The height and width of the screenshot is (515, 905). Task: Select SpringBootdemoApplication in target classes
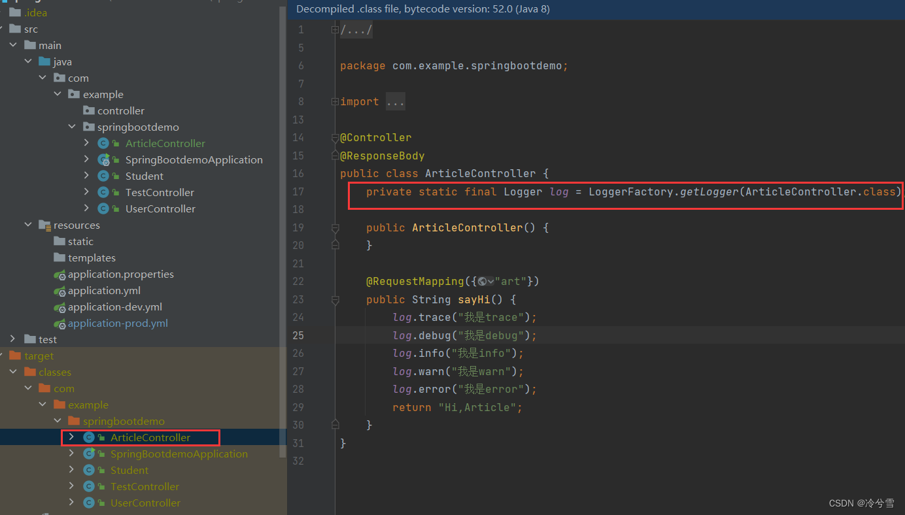[x=179, y=454]
